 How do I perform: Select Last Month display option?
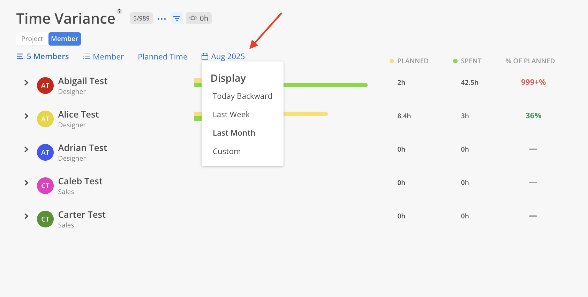pyautogui.click(x=234, y=133)
